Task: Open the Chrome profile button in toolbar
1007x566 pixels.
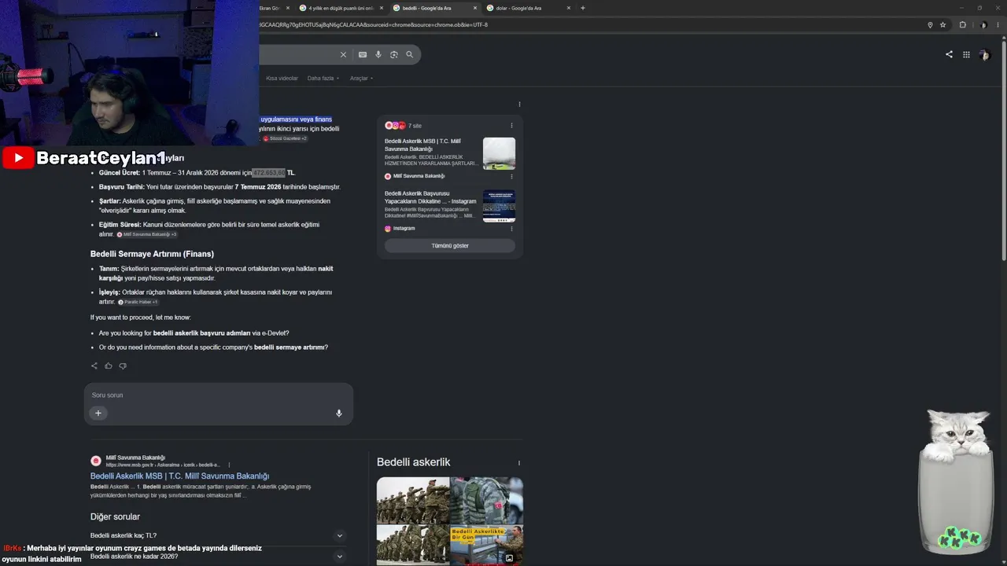Action: coord(983,24)
